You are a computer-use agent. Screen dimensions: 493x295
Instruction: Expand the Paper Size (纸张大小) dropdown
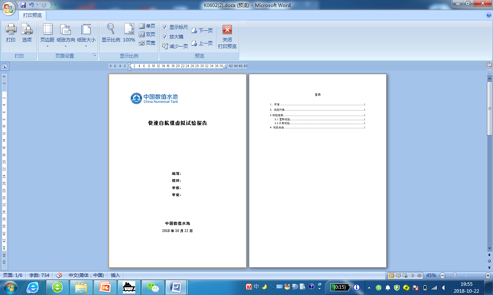click(x=86, y=46)
